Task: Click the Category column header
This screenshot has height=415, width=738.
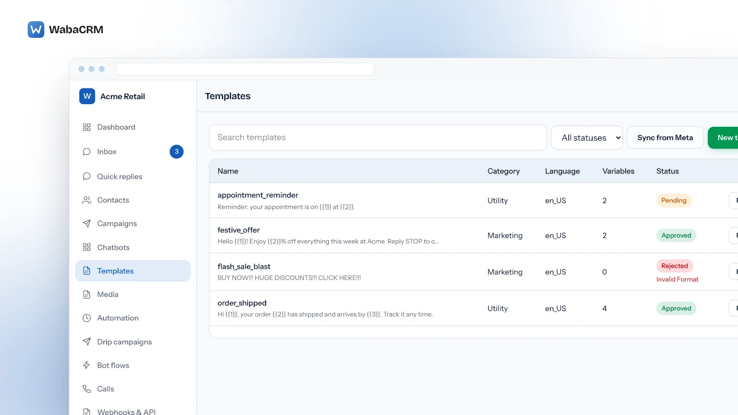Action: pos(504,171)
